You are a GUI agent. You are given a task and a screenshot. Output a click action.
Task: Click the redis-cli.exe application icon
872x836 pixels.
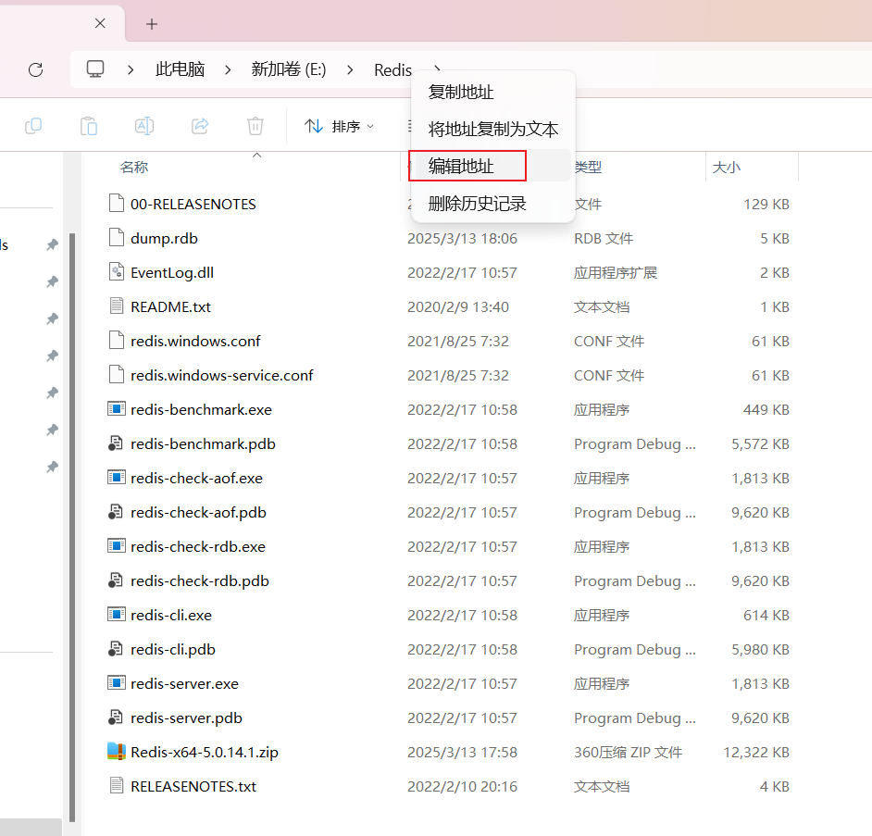coord(117,615)
